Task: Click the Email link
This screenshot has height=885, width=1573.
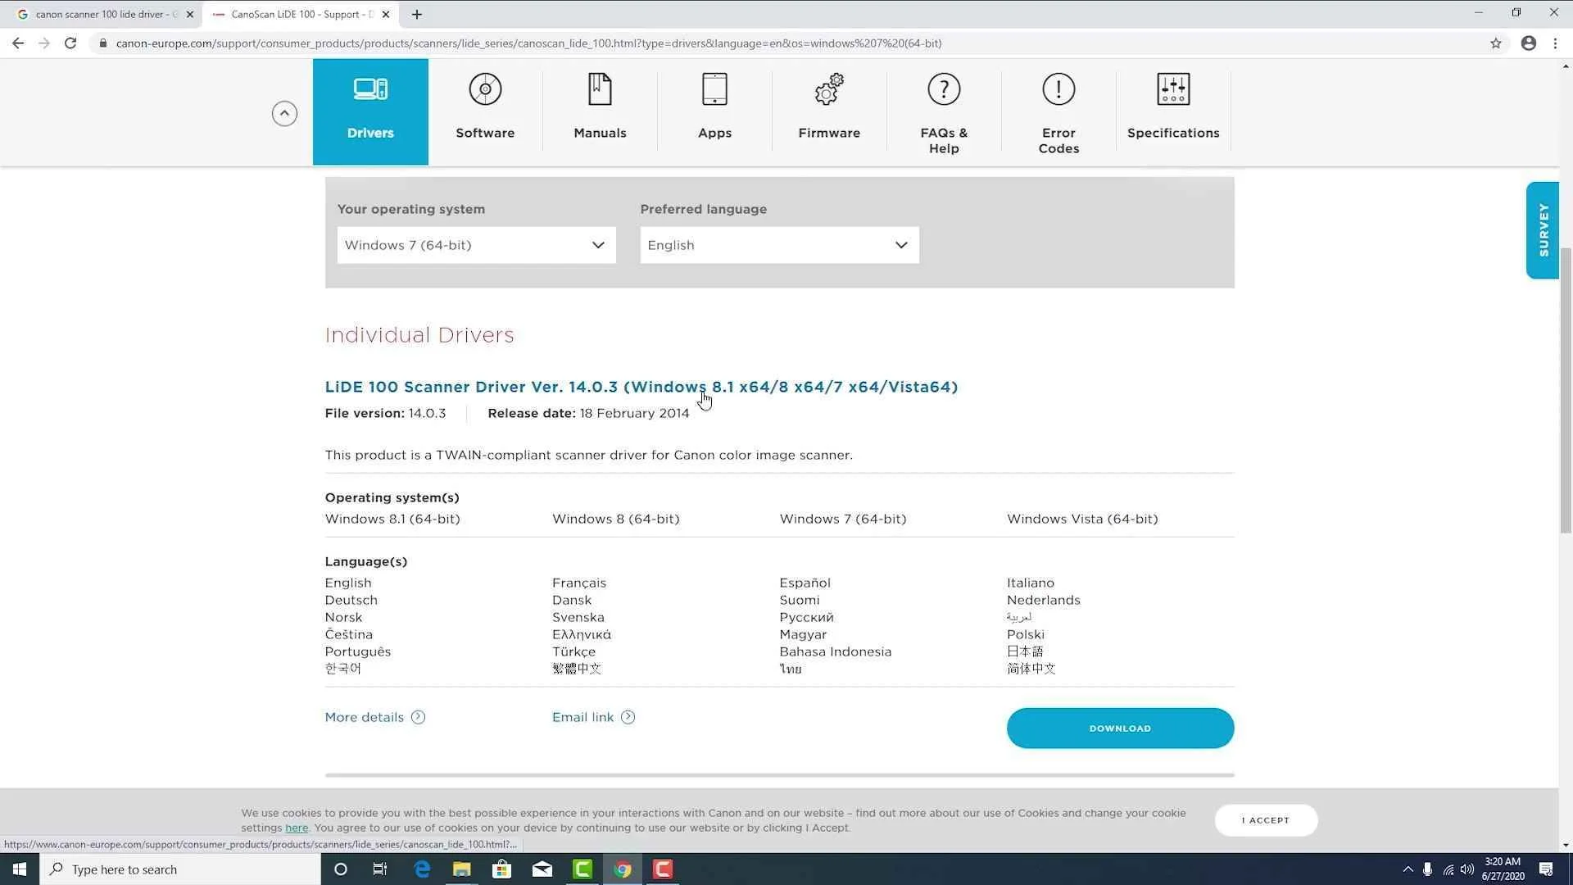Action: click(x=593, y=717)
